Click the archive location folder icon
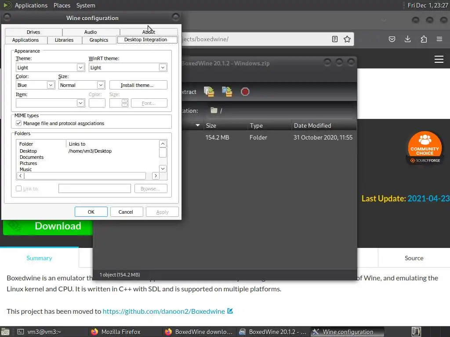 (x=214, y=110)
